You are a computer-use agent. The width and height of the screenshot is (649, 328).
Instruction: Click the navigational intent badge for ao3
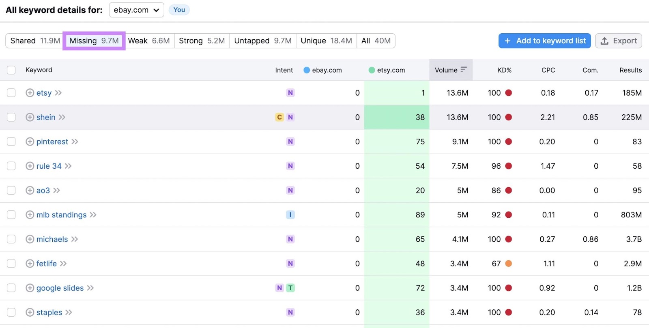click(290, 191)
